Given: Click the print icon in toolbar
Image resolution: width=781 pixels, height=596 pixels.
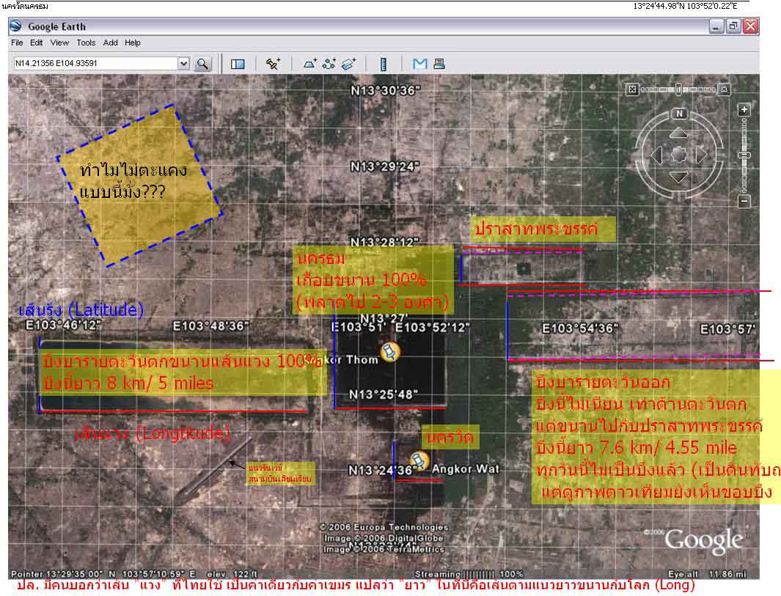Looking at the screenshot, I should point(439,64).
